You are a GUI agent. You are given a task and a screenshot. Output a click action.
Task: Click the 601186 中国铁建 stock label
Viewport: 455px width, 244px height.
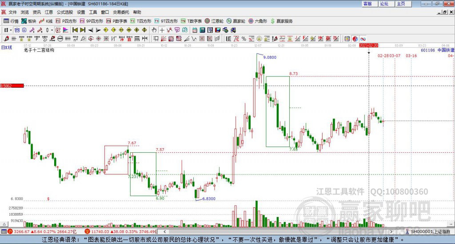point(437,50)
